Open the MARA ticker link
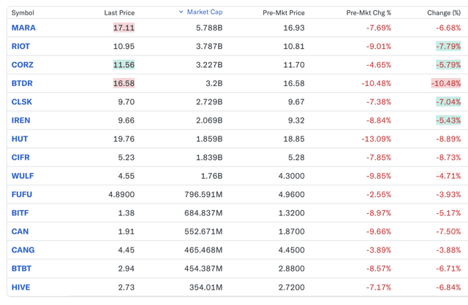The height and width of the screenshot is (305, 468). pyautogui.click(x=23, y=28)
